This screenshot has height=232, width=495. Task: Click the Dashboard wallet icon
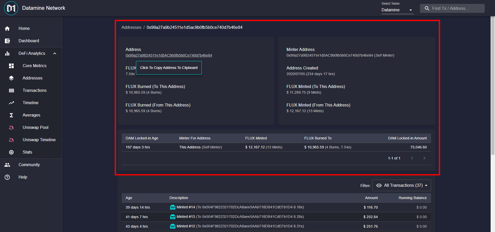(x=7, y=41)
